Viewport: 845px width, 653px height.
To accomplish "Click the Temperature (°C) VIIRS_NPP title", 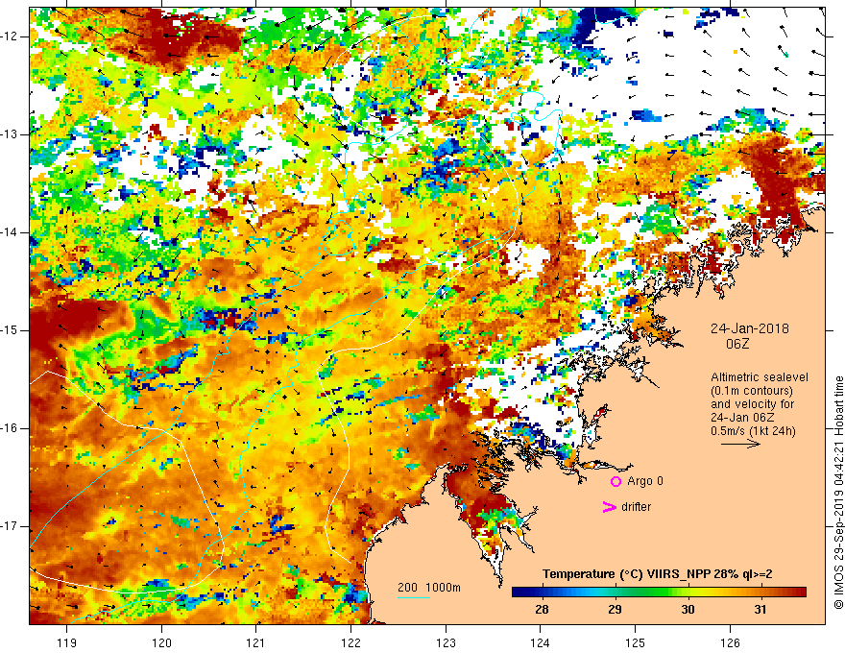I will (657, 574).
